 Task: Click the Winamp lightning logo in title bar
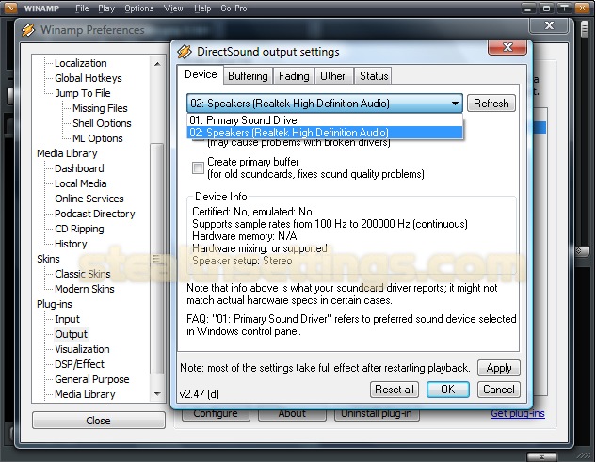click(10, 8)
